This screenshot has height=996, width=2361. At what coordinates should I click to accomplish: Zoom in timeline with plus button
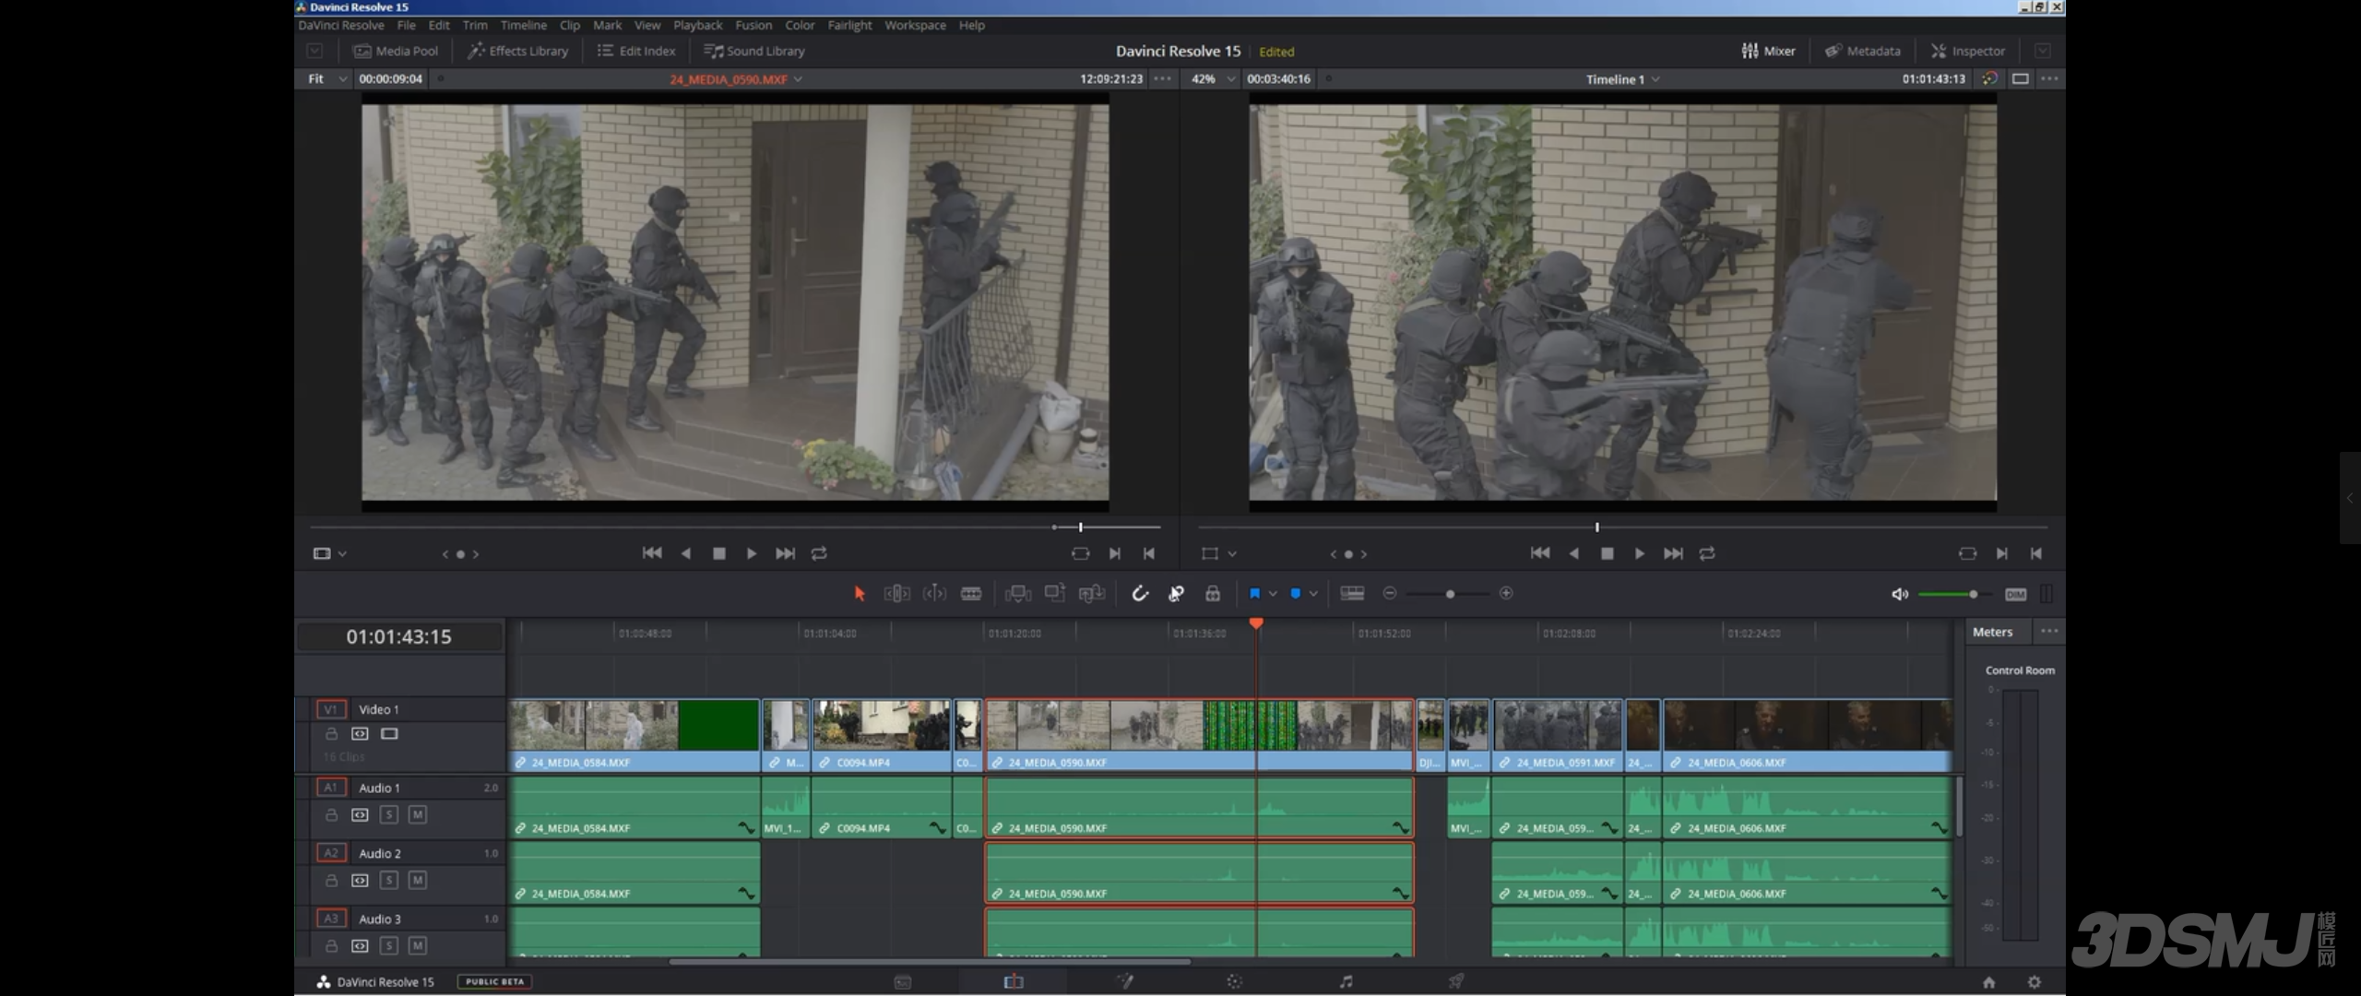coord(1506,593)
